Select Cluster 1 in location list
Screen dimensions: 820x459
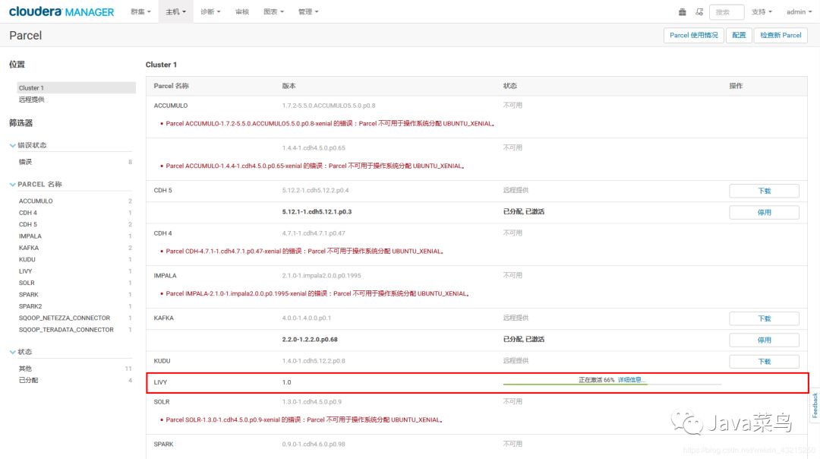coord(76,88)
